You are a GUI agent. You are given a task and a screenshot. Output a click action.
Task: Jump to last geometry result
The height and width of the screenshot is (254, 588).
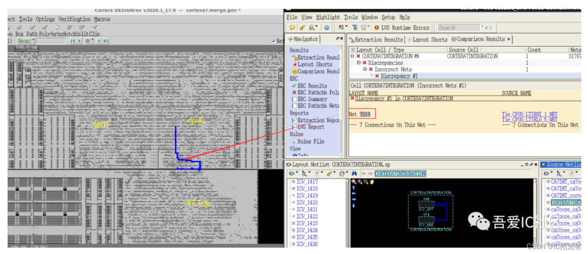pos(106,41)
